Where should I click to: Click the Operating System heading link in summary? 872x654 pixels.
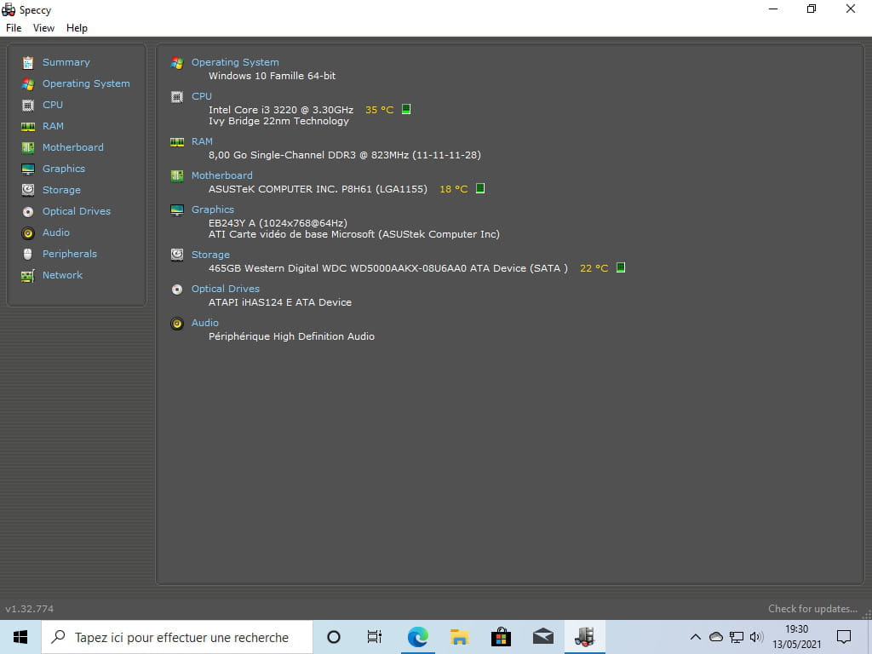(235, 62)
